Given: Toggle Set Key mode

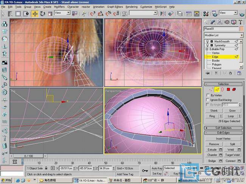Looking at the screenshot, I should pos(157,173).
